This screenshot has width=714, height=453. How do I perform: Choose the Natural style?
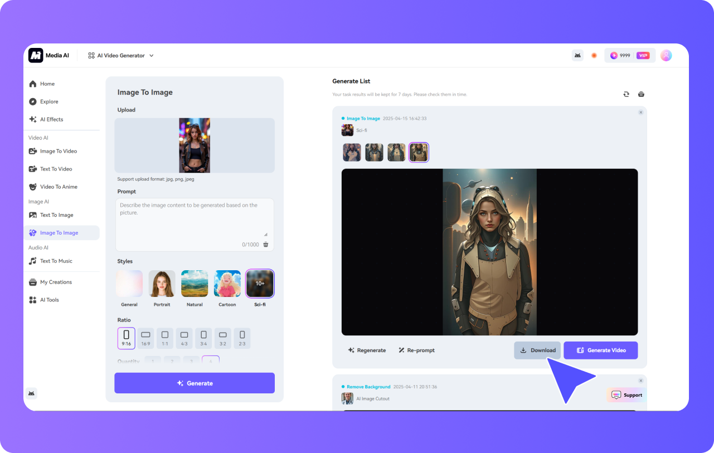coord(195,284)
